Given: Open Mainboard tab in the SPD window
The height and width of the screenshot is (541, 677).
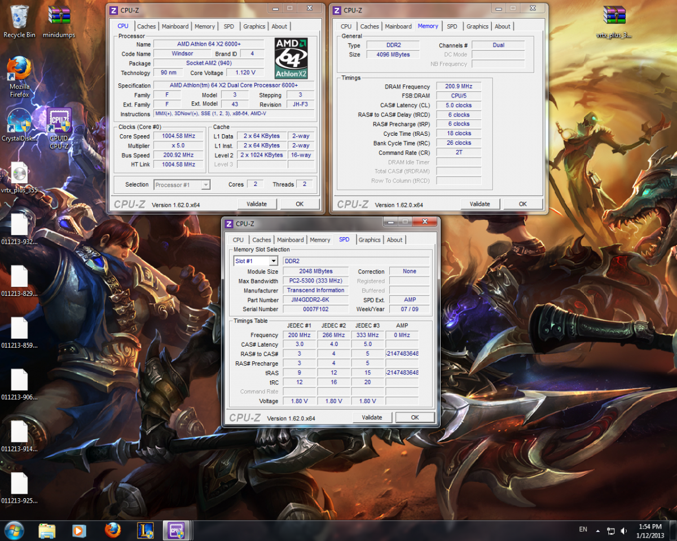Looking at the screenshot, I should click(x=291, y=240).
